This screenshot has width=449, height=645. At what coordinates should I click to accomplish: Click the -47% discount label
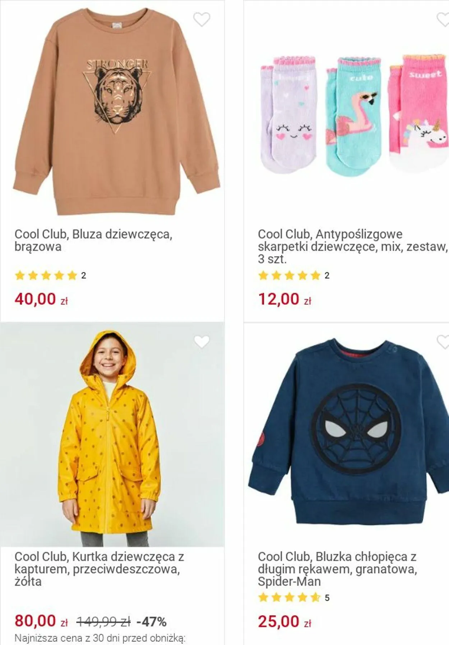coord(152,622)
